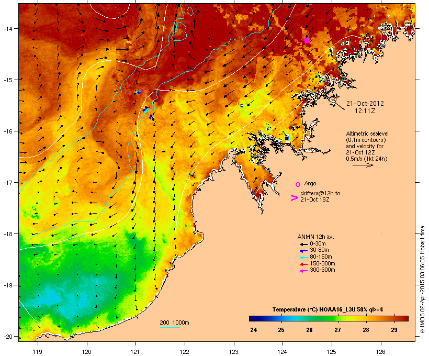
Task: Click the magenta 300-600m legend arrow
Action: (x=303, y=271)
